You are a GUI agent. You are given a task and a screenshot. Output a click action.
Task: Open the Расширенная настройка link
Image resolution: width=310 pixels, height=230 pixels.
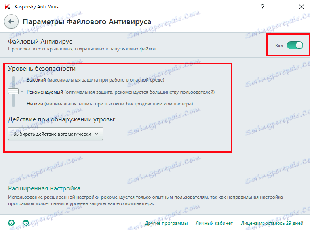click(x=44, y=188)
